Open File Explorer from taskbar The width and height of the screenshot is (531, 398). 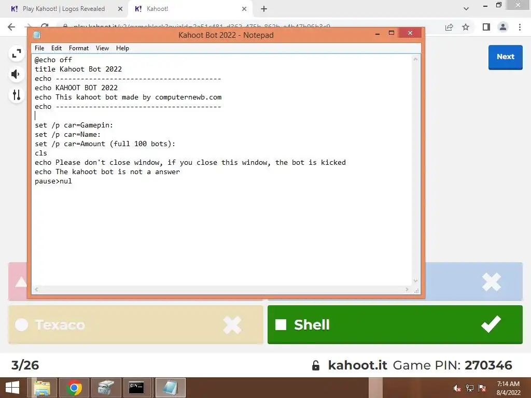[43, 388]
